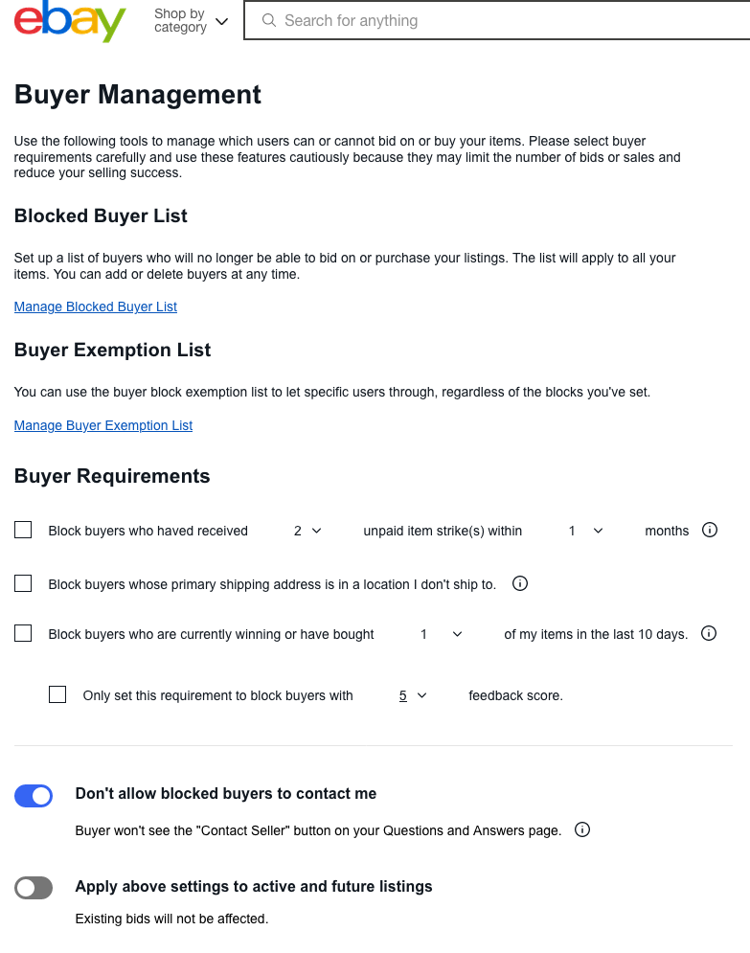Open the unpaid item strikes count dropdown
The height and width of the screenshot is (953, 750).
pos(307,531)
